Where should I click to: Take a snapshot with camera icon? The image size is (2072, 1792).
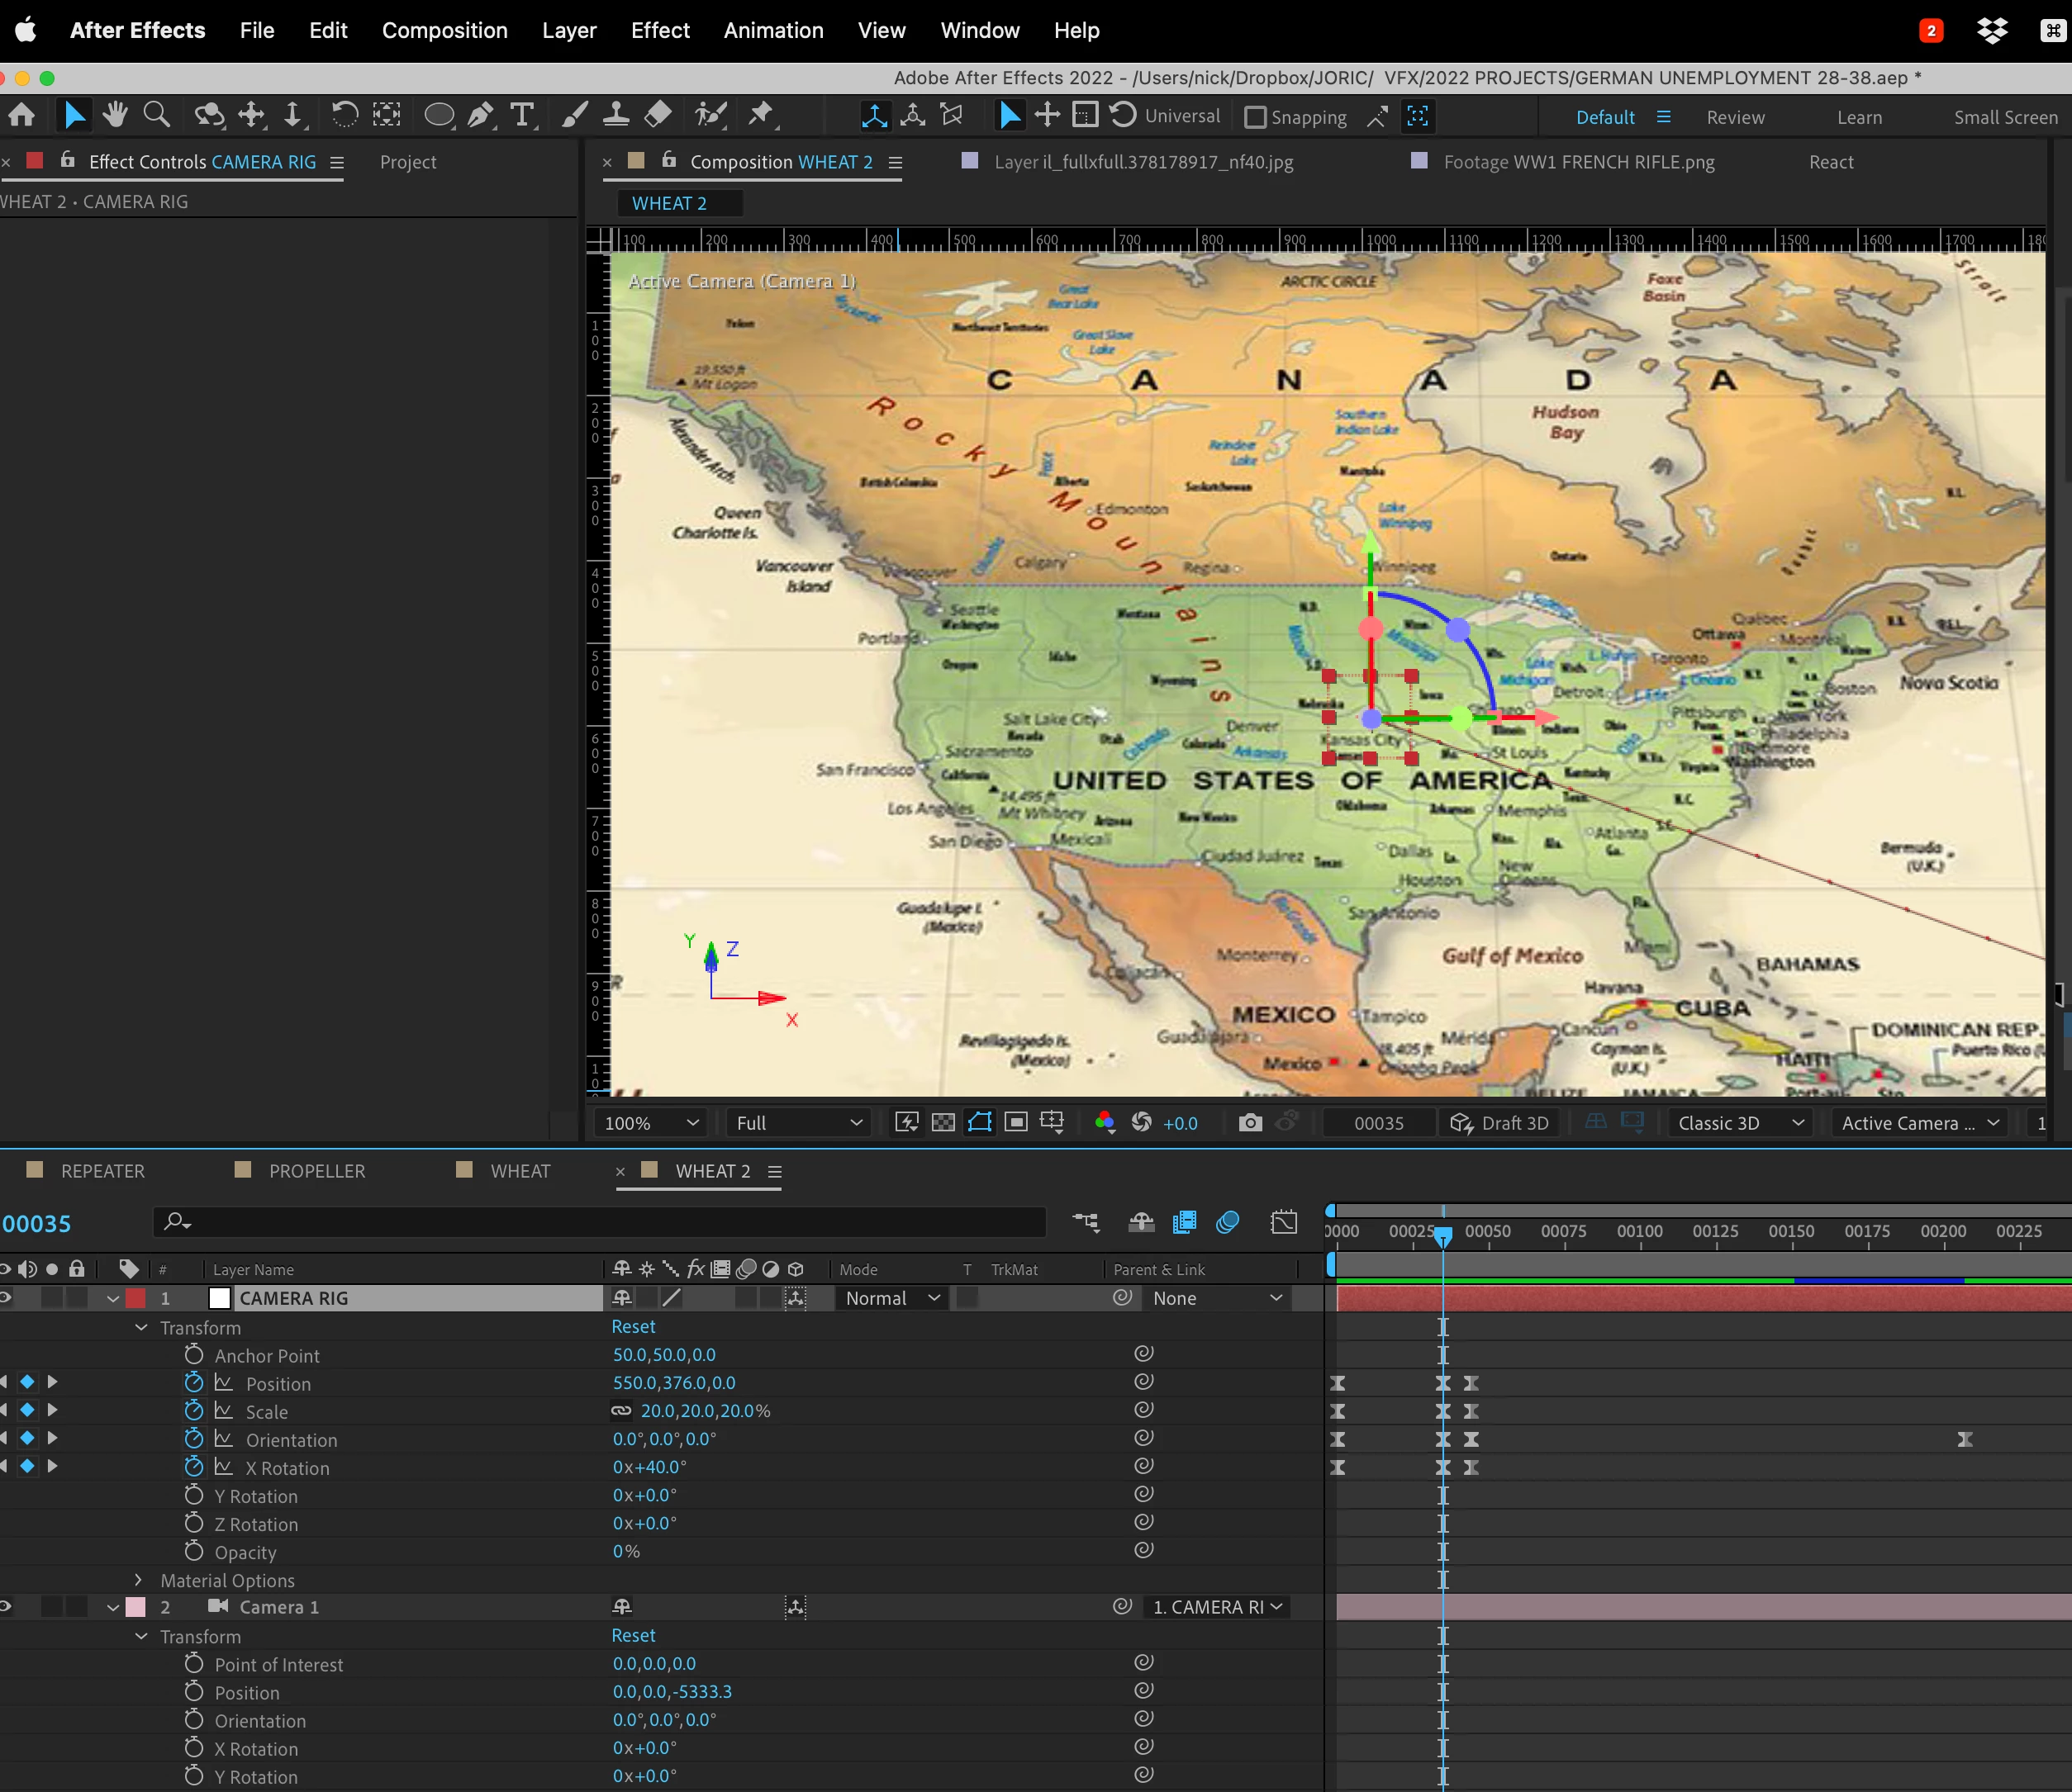(1250, 1123)
